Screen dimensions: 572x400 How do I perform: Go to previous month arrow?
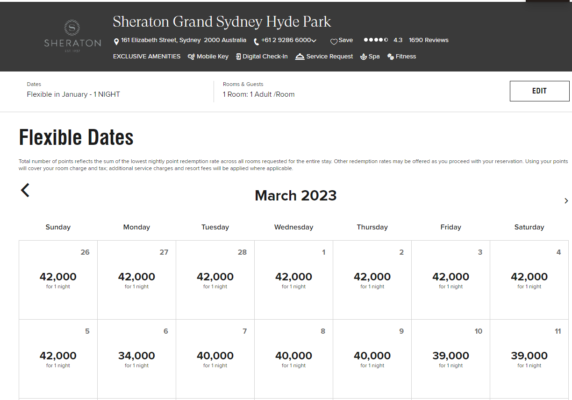pos(25,190)
